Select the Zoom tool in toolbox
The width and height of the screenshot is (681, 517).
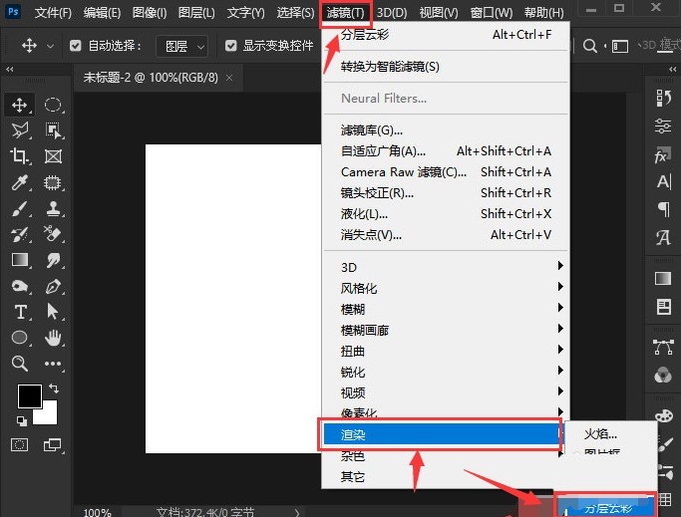tap(20, 364)
